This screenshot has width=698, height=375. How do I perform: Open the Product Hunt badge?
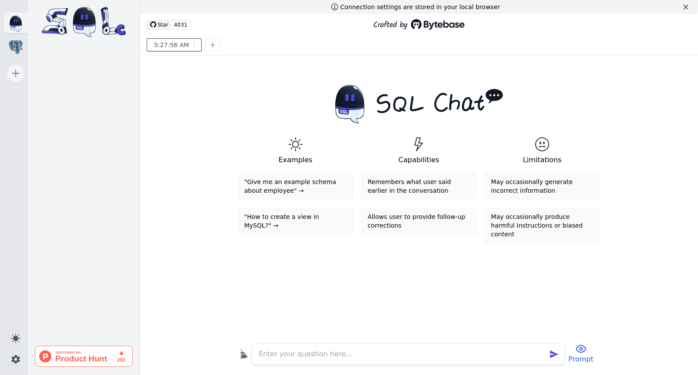(84, 356)
